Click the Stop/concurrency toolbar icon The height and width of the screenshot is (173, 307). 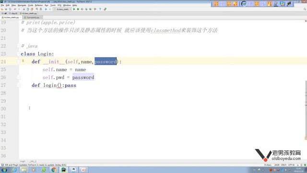[x=90, y=9]
